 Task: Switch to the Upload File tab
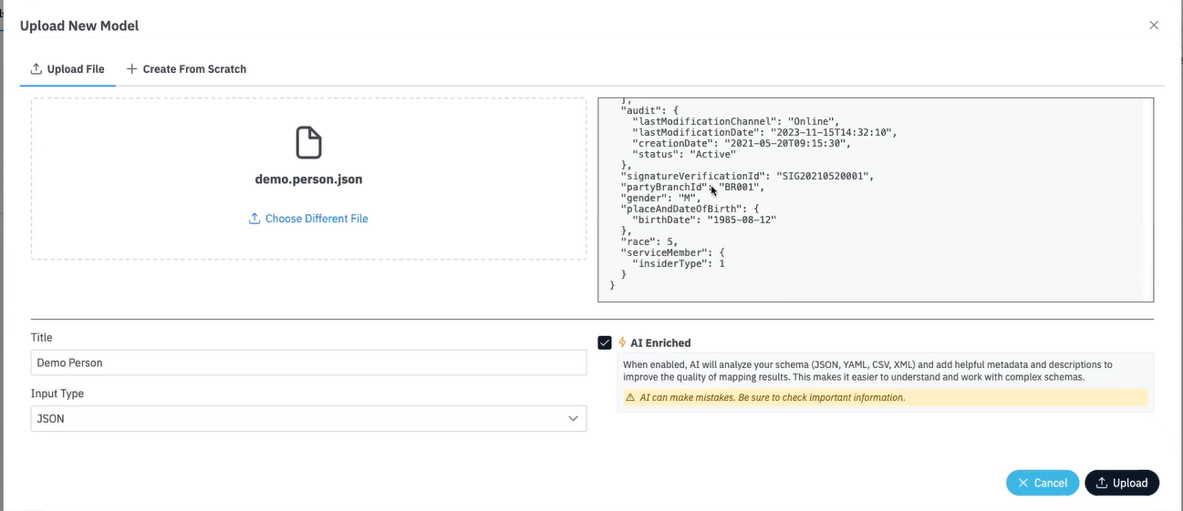tap(67, 69)
